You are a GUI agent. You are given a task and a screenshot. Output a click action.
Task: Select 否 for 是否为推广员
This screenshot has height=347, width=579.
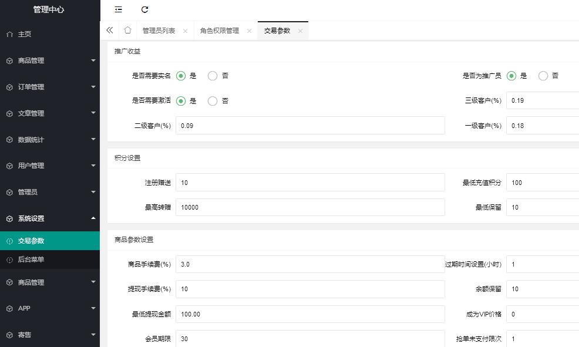click(543, 76)
